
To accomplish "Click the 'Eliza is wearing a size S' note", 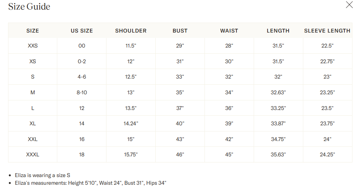I will (x=43, y=176).
